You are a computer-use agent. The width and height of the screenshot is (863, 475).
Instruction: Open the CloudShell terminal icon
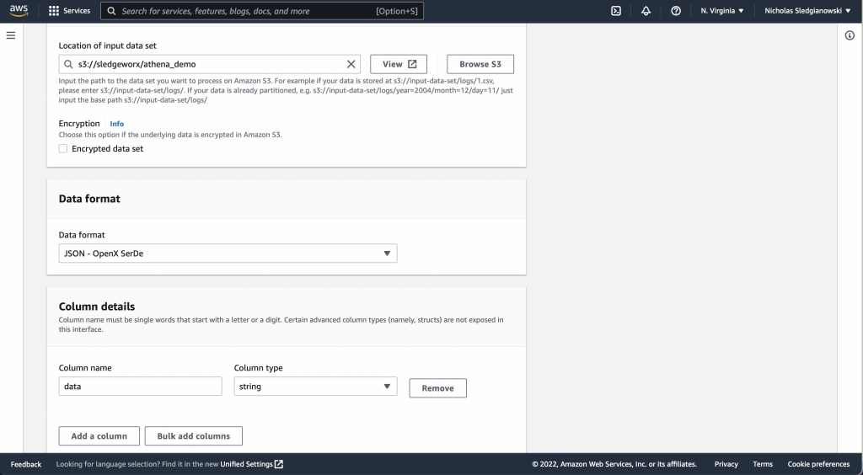[616, 11]
